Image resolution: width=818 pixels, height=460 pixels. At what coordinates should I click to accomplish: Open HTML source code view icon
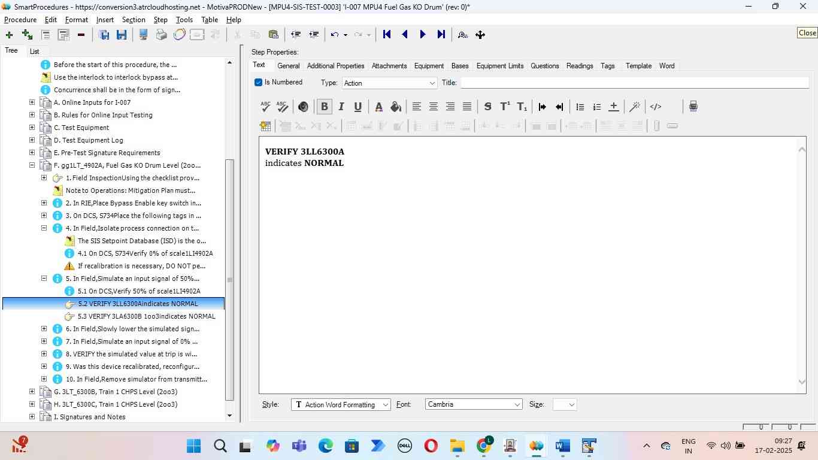(656, 107)
